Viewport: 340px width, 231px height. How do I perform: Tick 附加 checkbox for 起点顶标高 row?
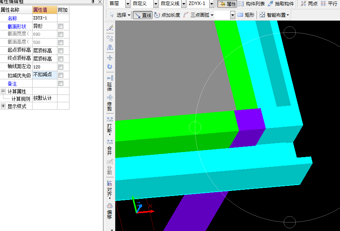(61, 51)
